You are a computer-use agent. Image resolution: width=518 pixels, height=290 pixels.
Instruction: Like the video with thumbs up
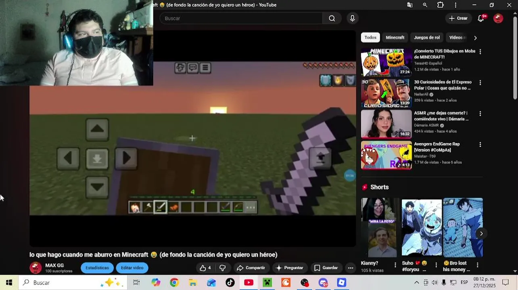pyautogui.click(x=205, y=268)
